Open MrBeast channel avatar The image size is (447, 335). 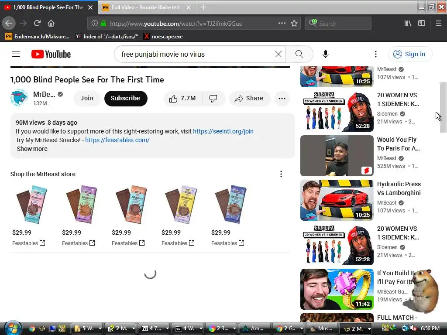[19, 98]
